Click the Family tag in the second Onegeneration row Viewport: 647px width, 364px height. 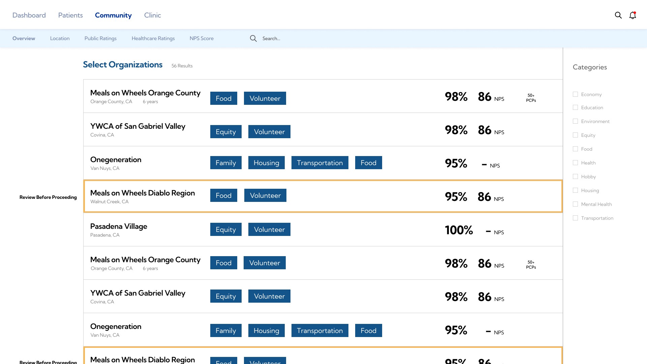point(226,331)
